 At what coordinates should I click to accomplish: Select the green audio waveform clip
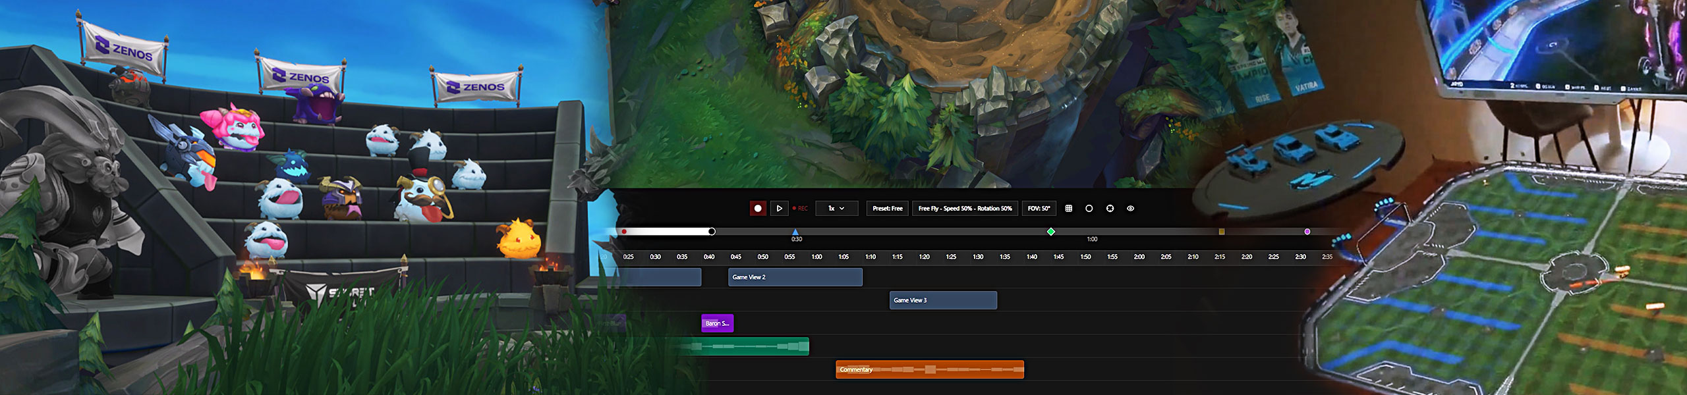pos(741,346)
